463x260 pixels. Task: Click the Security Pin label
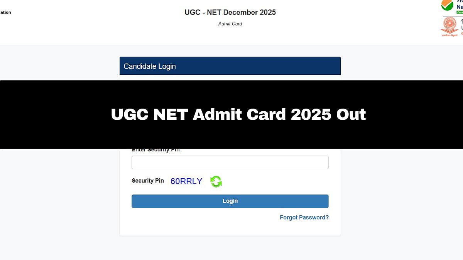(x=148, y=181)
